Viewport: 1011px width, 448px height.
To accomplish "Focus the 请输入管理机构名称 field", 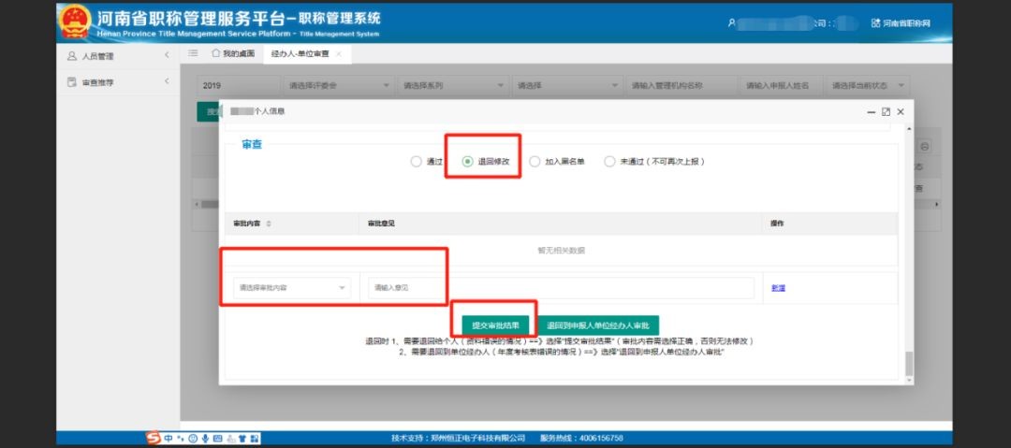I will coord(681,85).
